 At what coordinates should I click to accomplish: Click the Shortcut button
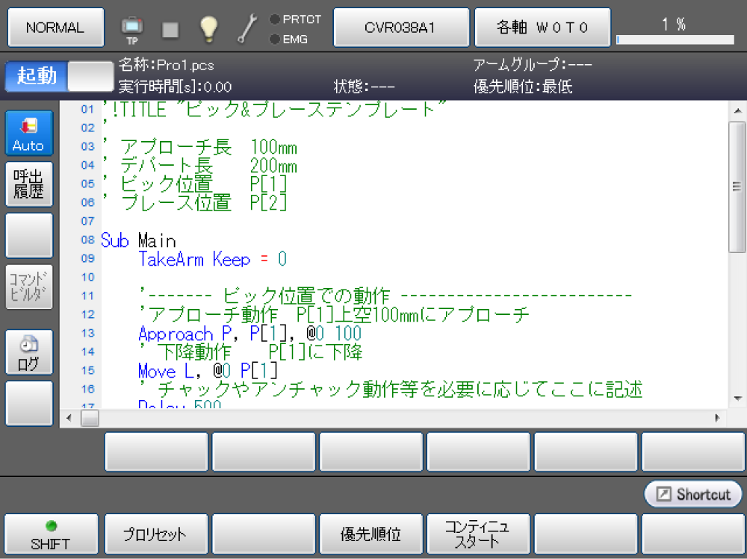pos(693,494)
